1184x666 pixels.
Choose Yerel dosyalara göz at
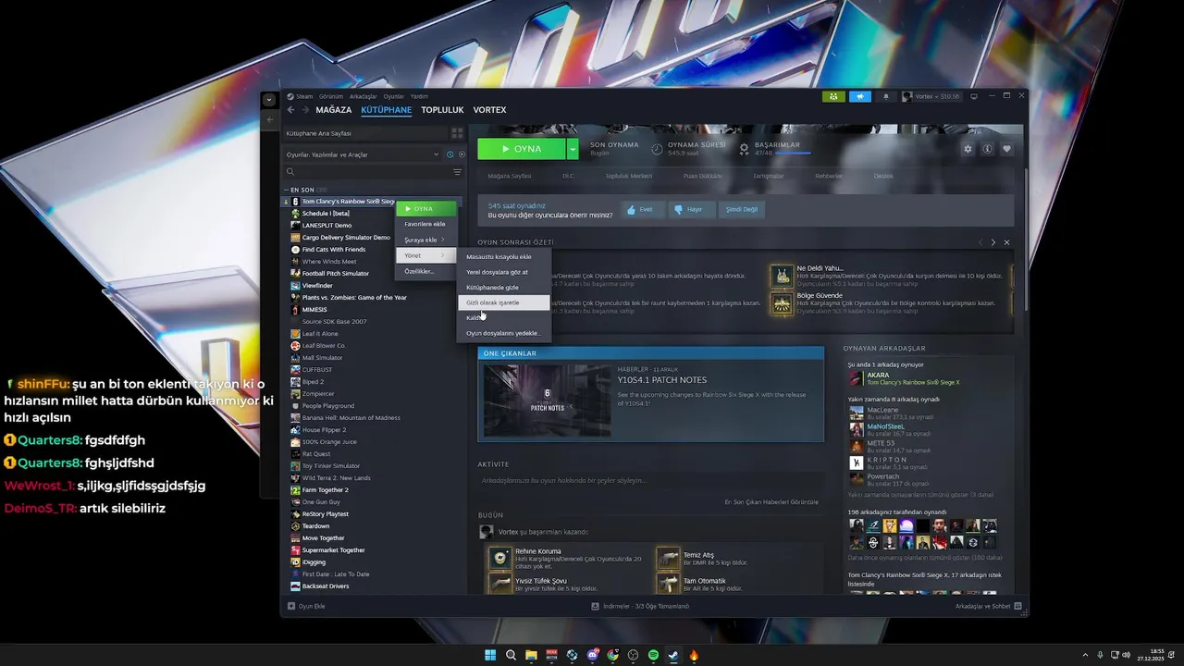point(504,272)
